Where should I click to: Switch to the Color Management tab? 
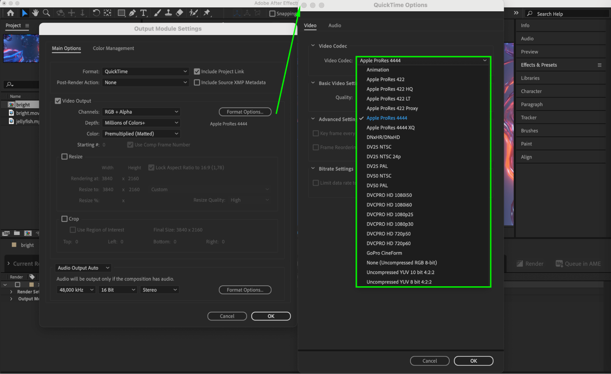(x=113, y=48)
